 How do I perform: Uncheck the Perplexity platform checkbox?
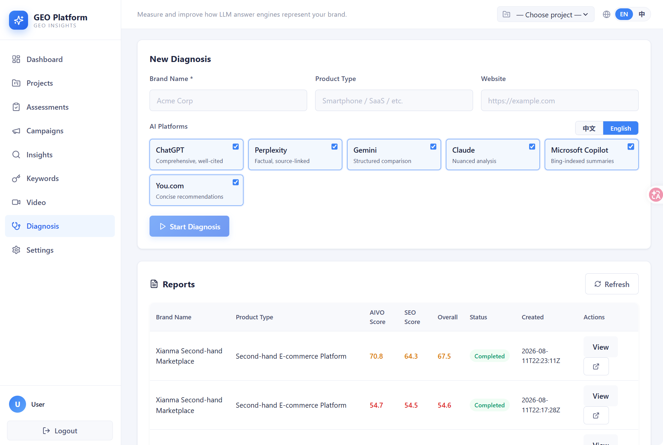335,147
